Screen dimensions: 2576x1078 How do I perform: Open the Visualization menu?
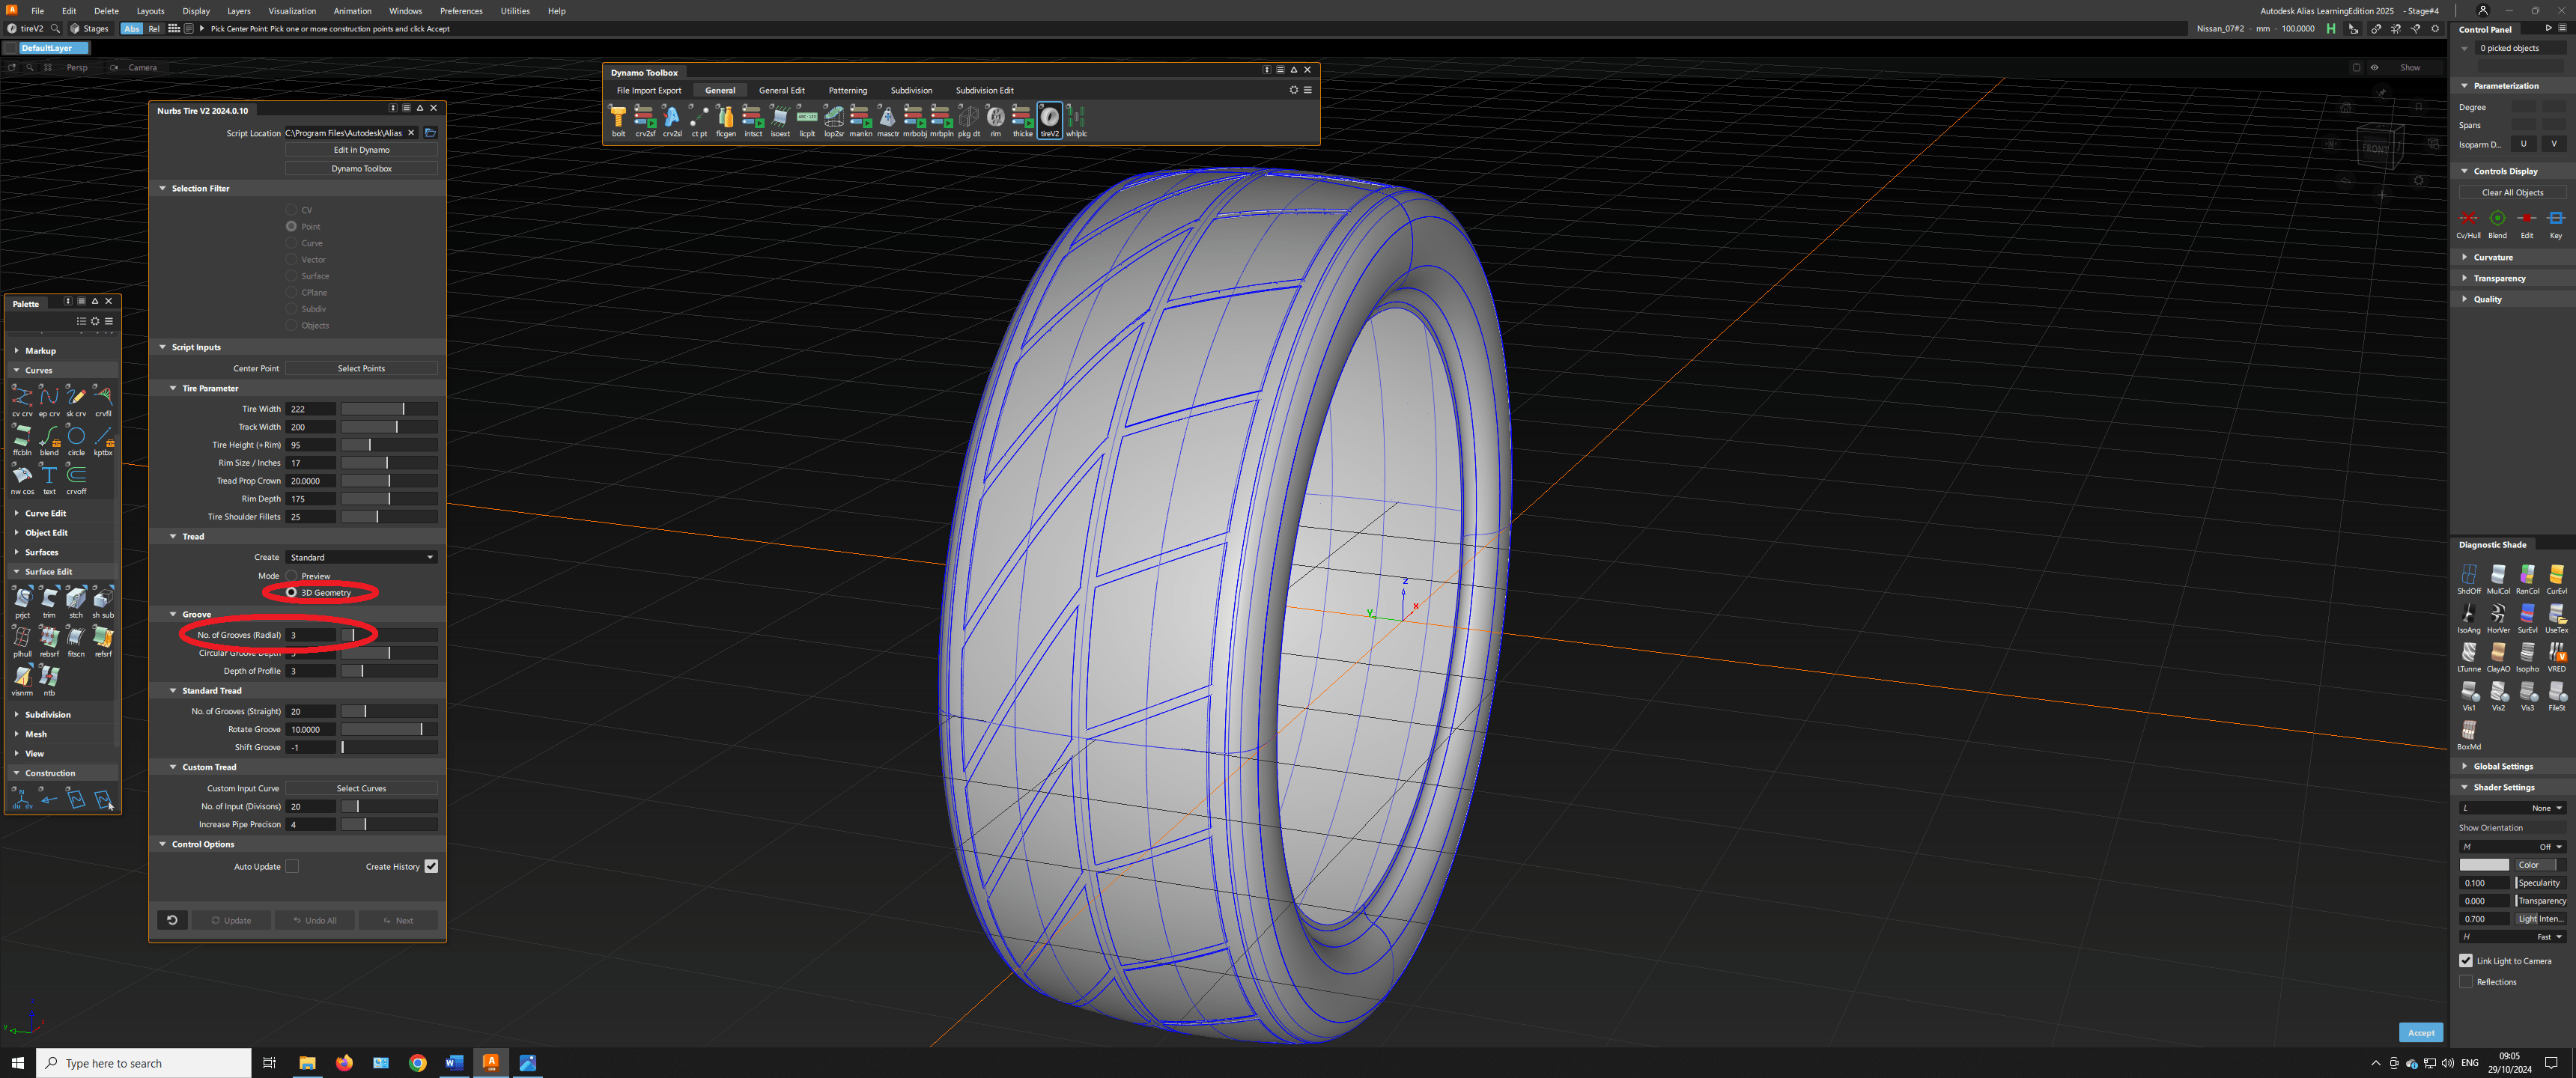[x=292, y=10]
